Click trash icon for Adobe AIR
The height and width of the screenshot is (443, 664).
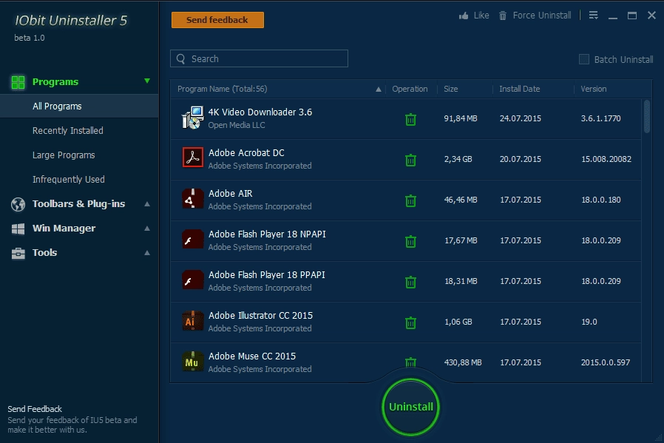[x=410, y=200]
